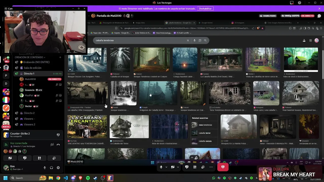The width and height of the screenshot is (324, 182).
Task: Open microphone options dropdown in call bar
Action: pyautogui.click(x=166, y=167)
